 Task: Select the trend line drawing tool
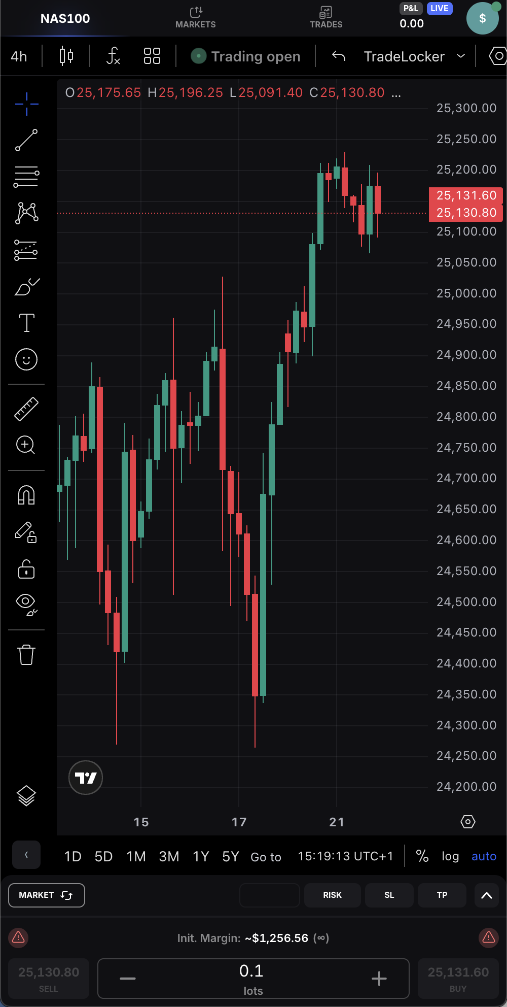click(26, 140)
